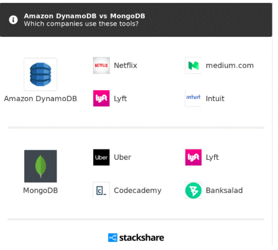Click the Banksalad logo icon
This screenshot has width=278, height=250.
click(x=193, y=191)
